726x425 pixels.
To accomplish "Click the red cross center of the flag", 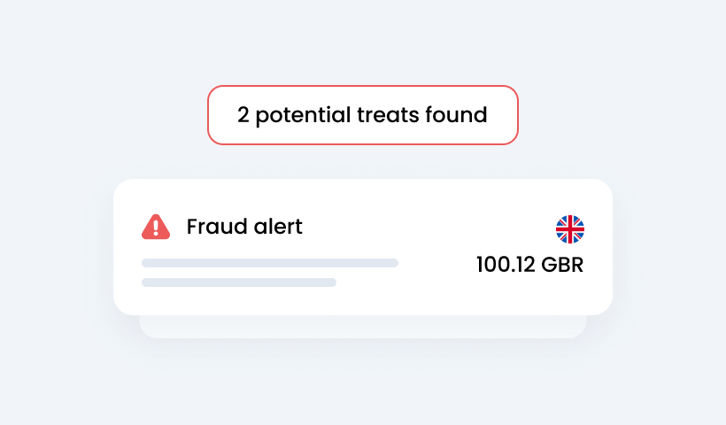I will pos(570,229).
